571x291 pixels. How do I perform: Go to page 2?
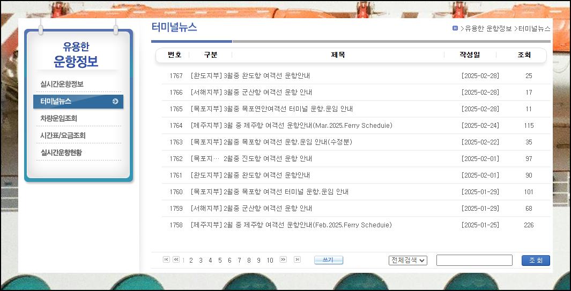coord(191,260)
